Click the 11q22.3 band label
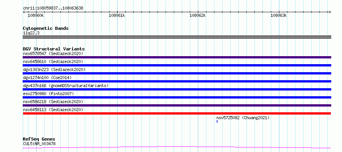The height and width of the screenshot is (152, 342). 31,33
